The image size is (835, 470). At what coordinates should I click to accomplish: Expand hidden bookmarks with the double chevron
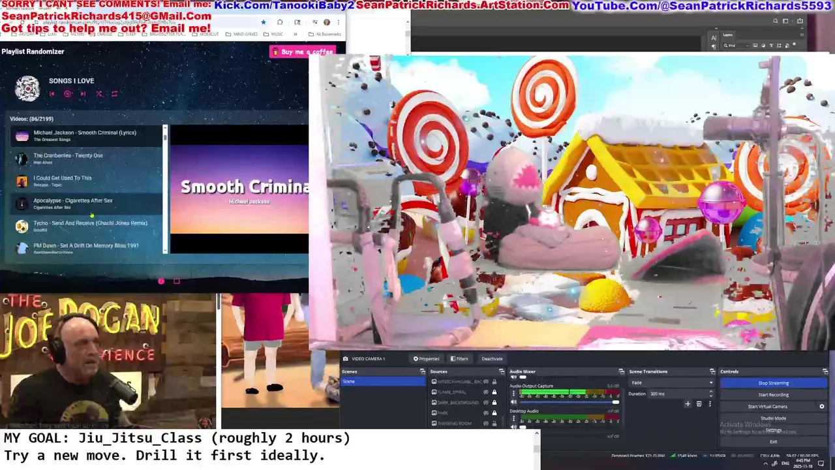[x=296, y=34]
